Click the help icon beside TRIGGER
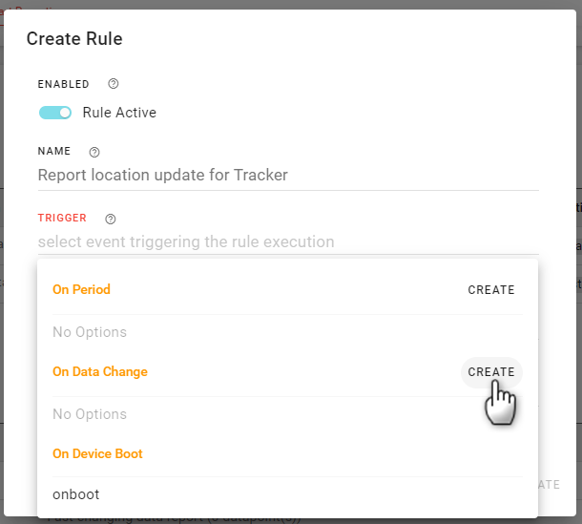582x524 pixels. 110,219
